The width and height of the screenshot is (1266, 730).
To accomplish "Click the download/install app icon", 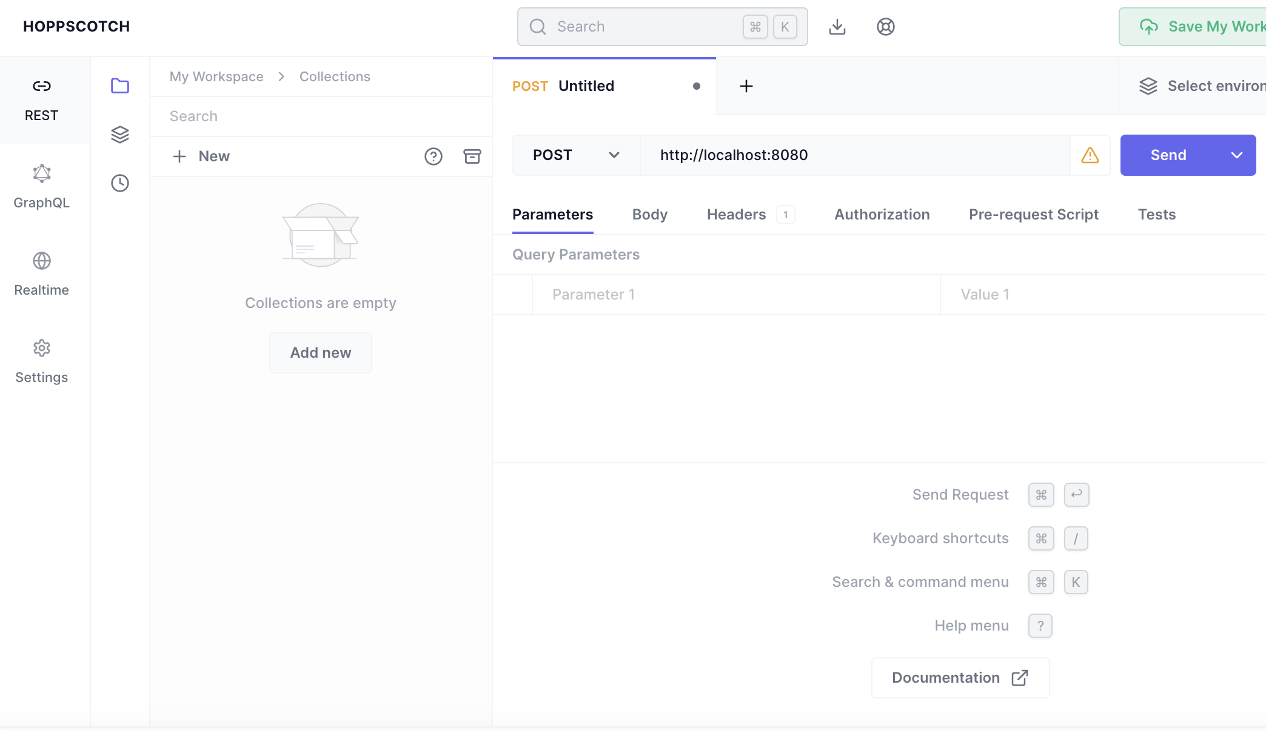I will point(837,27).
